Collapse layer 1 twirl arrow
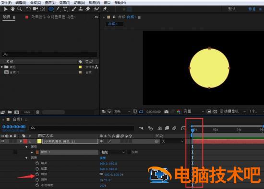This screenshot has height=189, width=264. click(x=21, y=142)
